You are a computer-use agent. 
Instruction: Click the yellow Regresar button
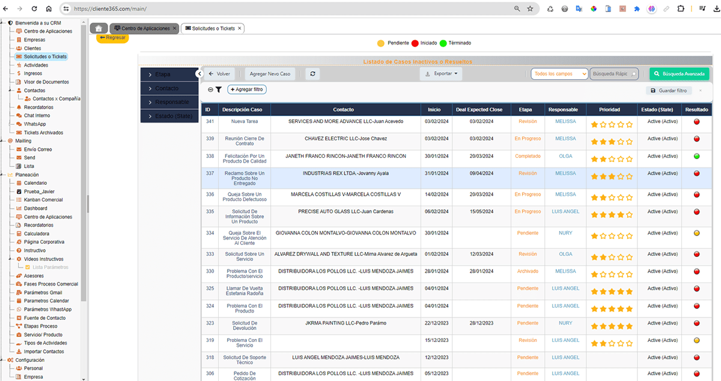[x=112, y=38]
